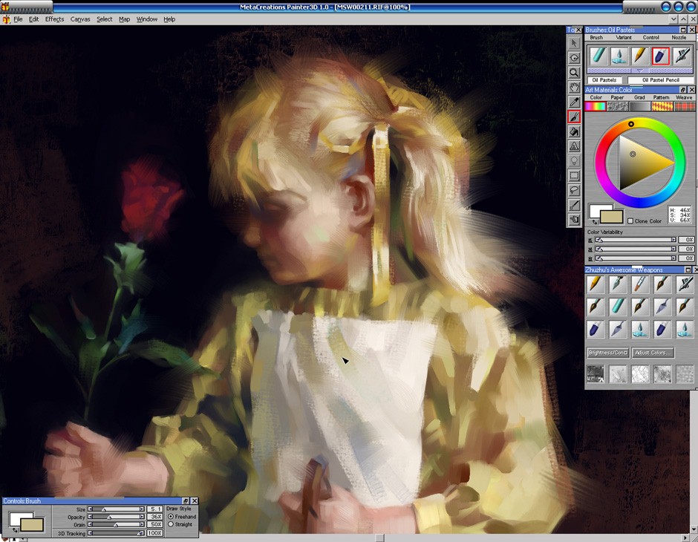Viewport: 698px width, 542px height.
Task: Swap colors in Controls:Brush panel
Action: click(15, 530)
